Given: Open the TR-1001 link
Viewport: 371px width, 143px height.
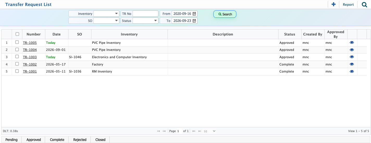Looking at the screenshot, I should pyautogui.click(x=30, y=71).
